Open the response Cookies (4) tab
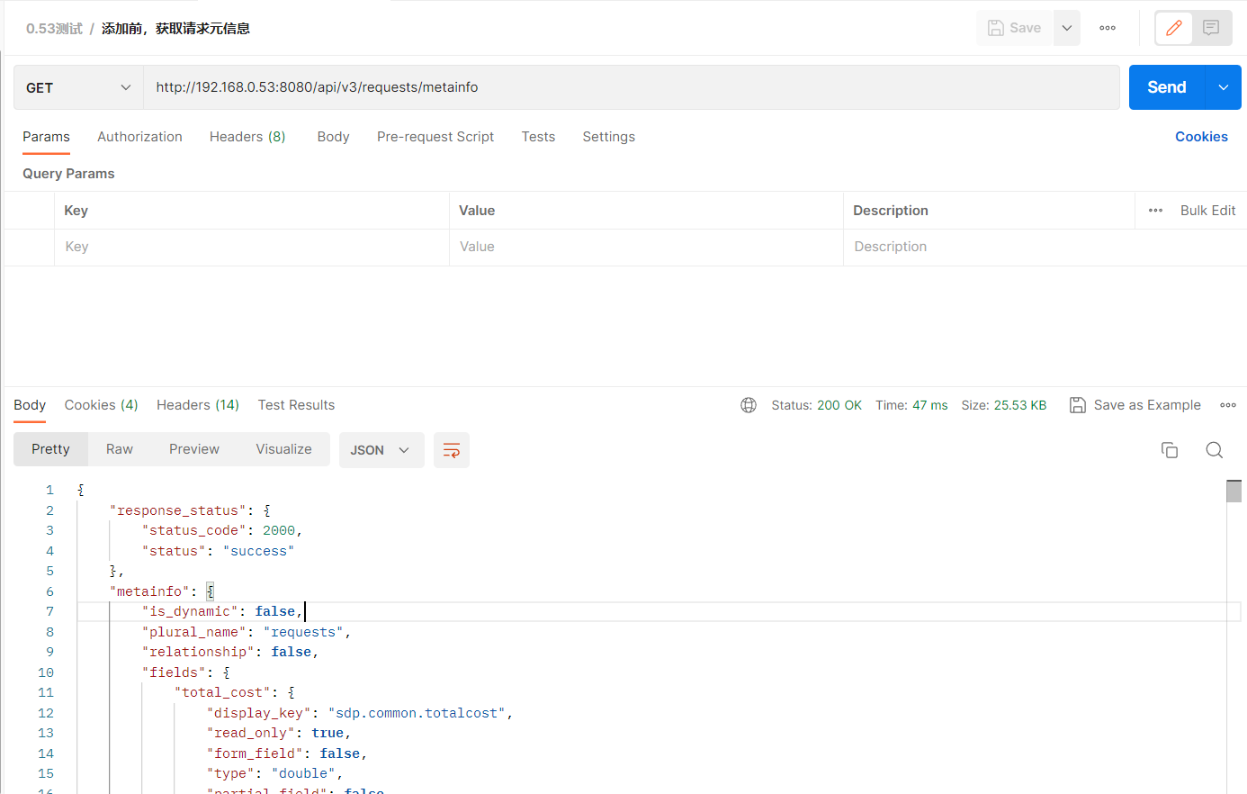Image resolution: width=1247 pixels, height=794 pixels. click(x=101, y=405)
